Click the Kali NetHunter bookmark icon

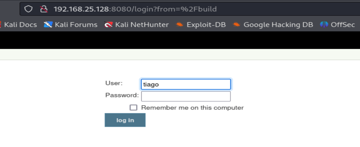(108, 25)
